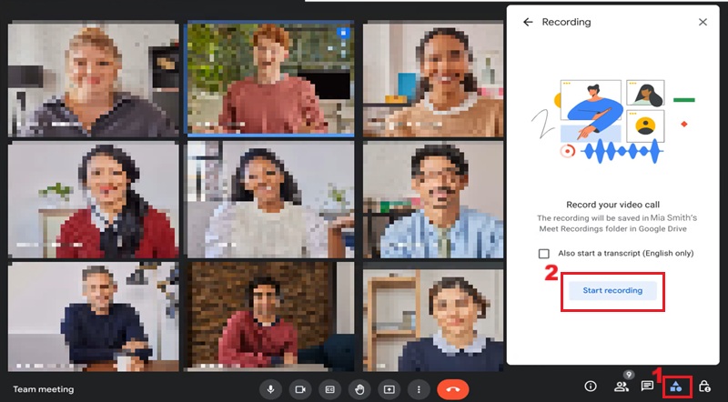Mute the microphone in the call bar
Image resolution: width=728 pixels, height=402 pixels.
[x=270, y=388]
